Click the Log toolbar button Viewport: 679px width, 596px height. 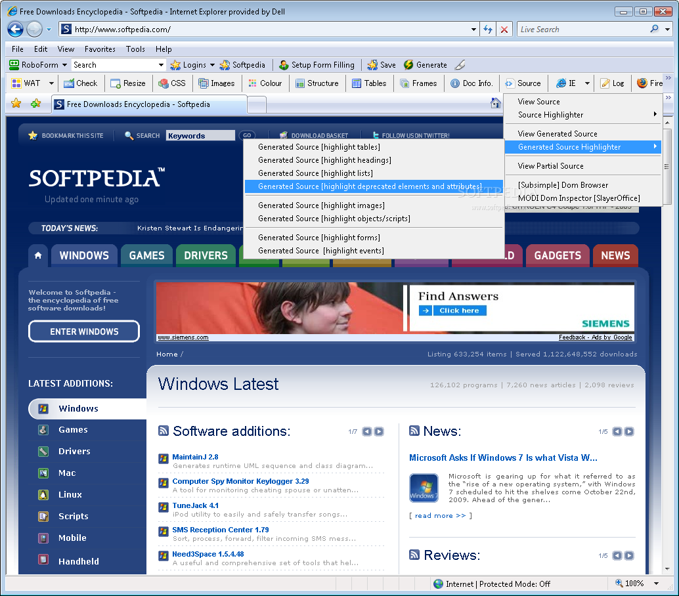point(612,83)
